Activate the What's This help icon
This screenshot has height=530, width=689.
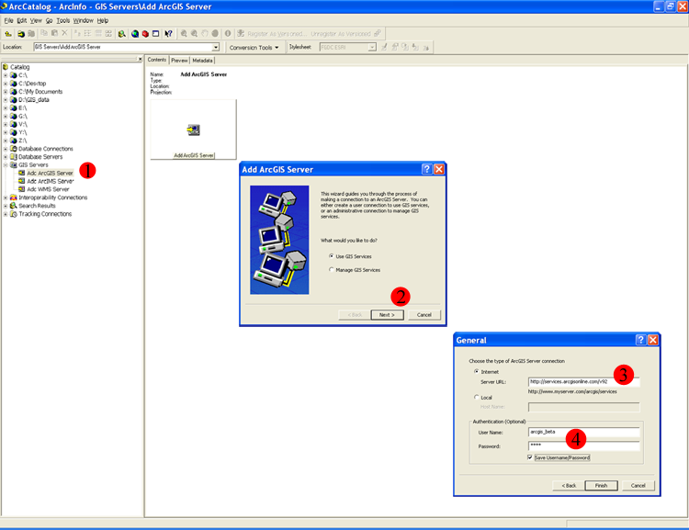[168, 34]
